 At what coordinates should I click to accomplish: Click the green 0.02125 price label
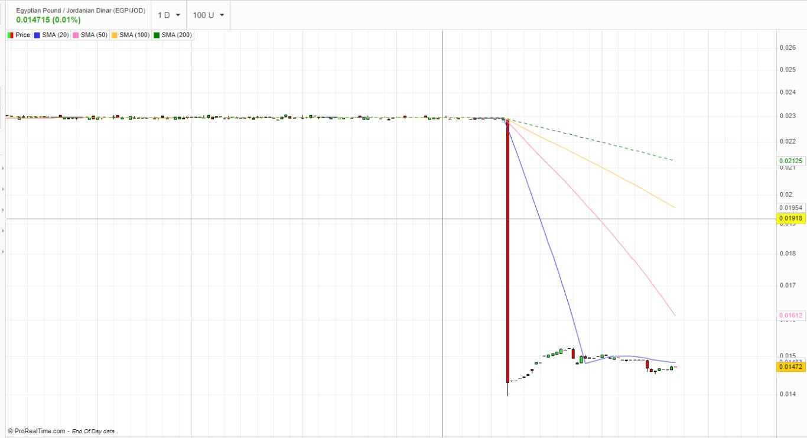pos(791,161)
